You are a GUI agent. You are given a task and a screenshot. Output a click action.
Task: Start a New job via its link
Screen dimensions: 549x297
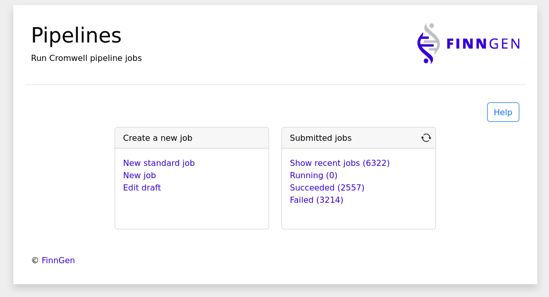[139, 176]
